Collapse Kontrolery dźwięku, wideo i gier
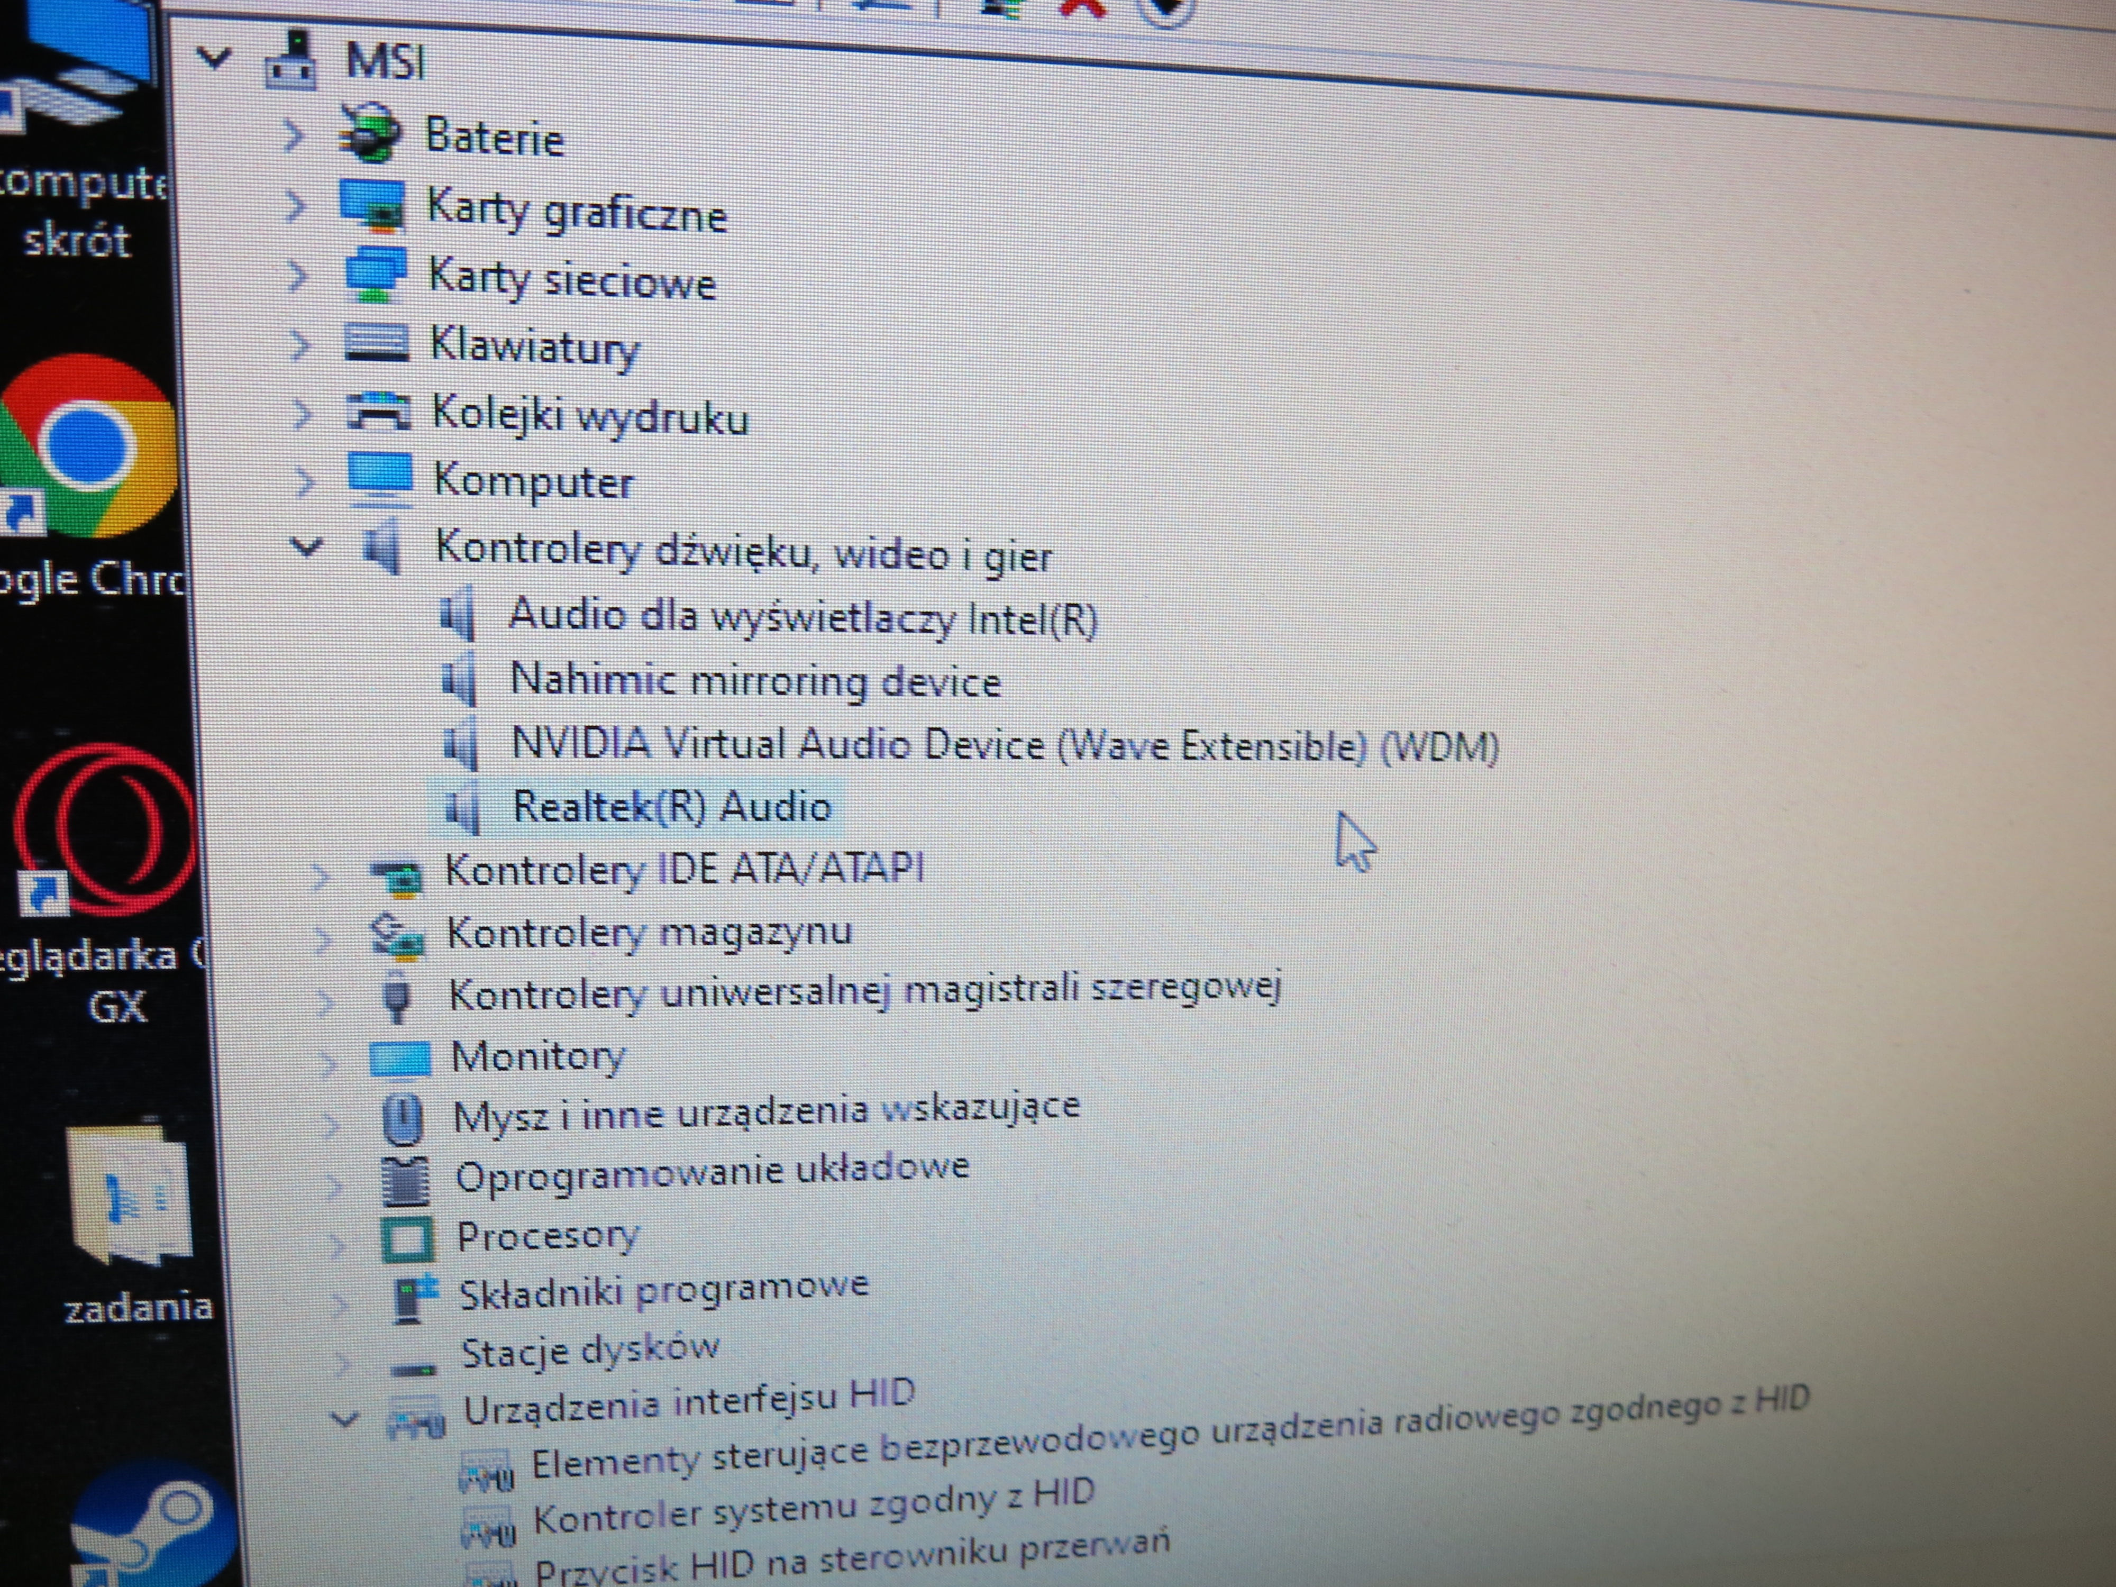The width and height of the screenshot is (2116, 1587). (307, 547)
